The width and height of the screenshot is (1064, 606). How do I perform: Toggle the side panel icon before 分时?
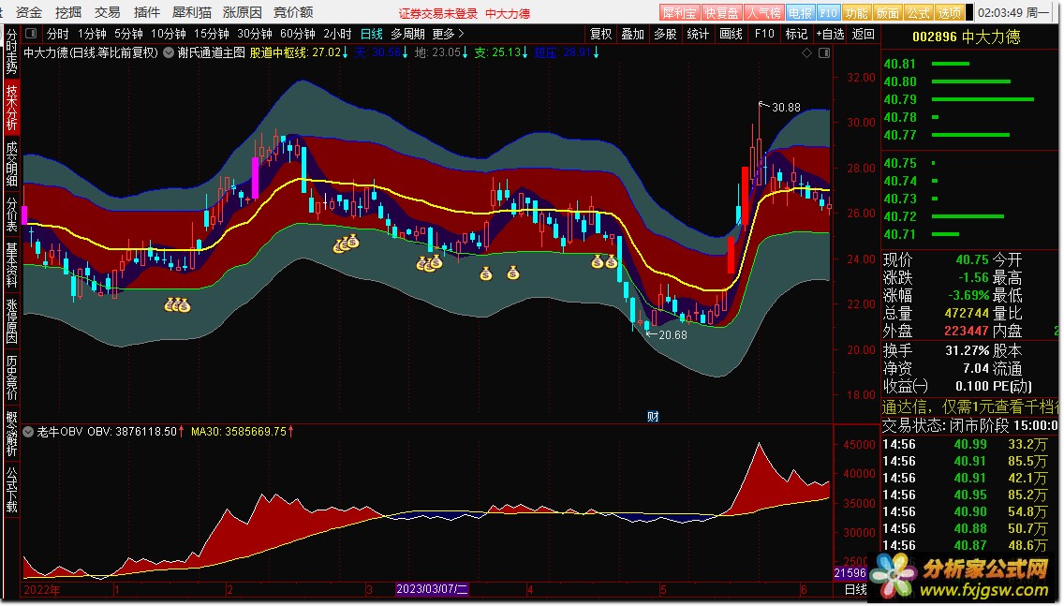tap(31, 34)
